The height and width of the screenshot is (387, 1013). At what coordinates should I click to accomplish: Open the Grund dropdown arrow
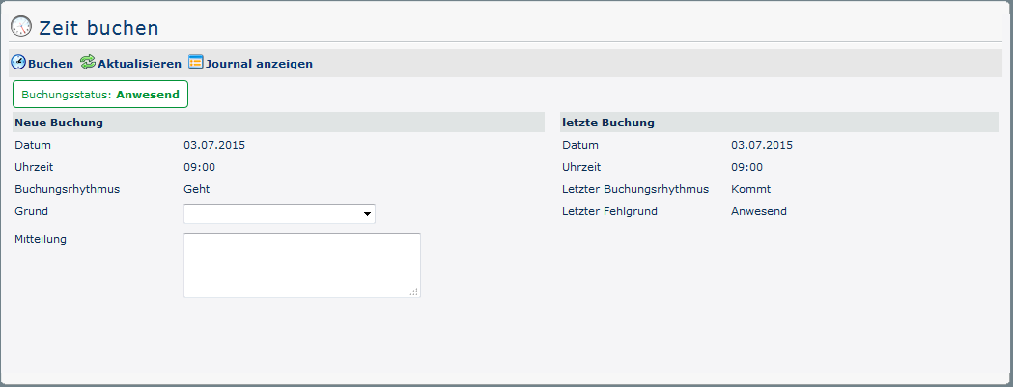(x=368, y=214)
